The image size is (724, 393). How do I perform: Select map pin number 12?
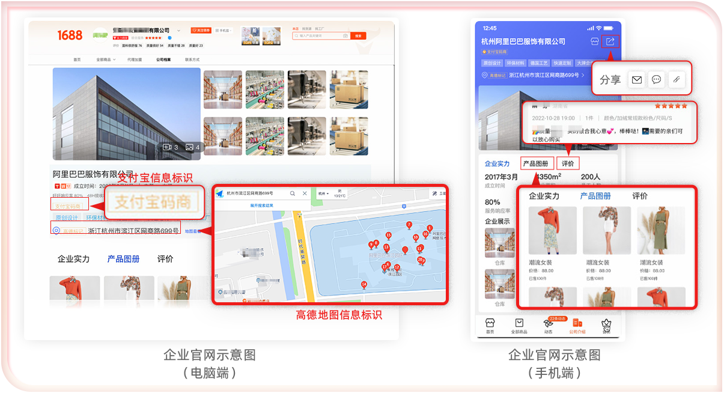click(x=397, y=267)
